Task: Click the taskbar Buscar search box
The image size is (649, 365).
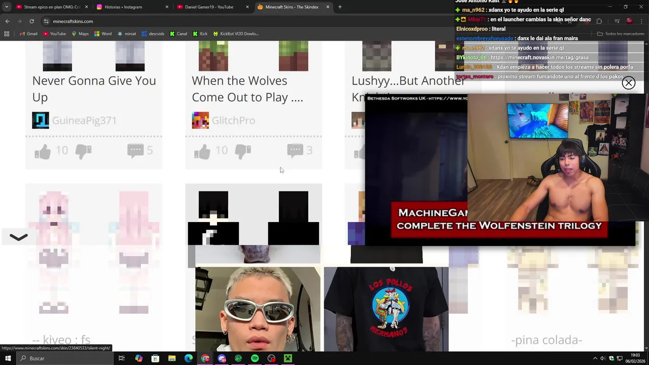Action: (65, 358)
